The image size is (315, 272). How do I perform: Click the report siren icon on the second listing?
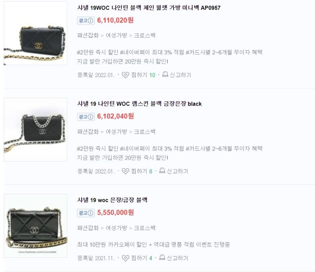click(x=162, y=171)
